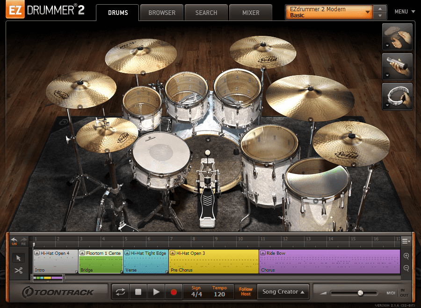
Task: Hit the lower right crash cymbal
Action: [351, 143]
